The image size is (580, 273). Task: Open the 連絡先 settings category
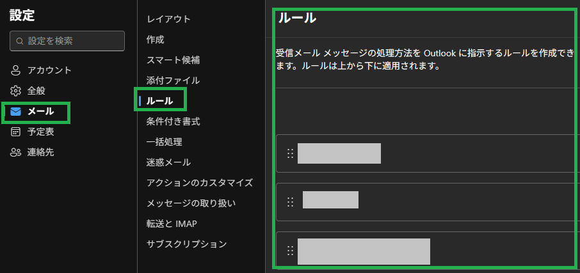(41, 152)
